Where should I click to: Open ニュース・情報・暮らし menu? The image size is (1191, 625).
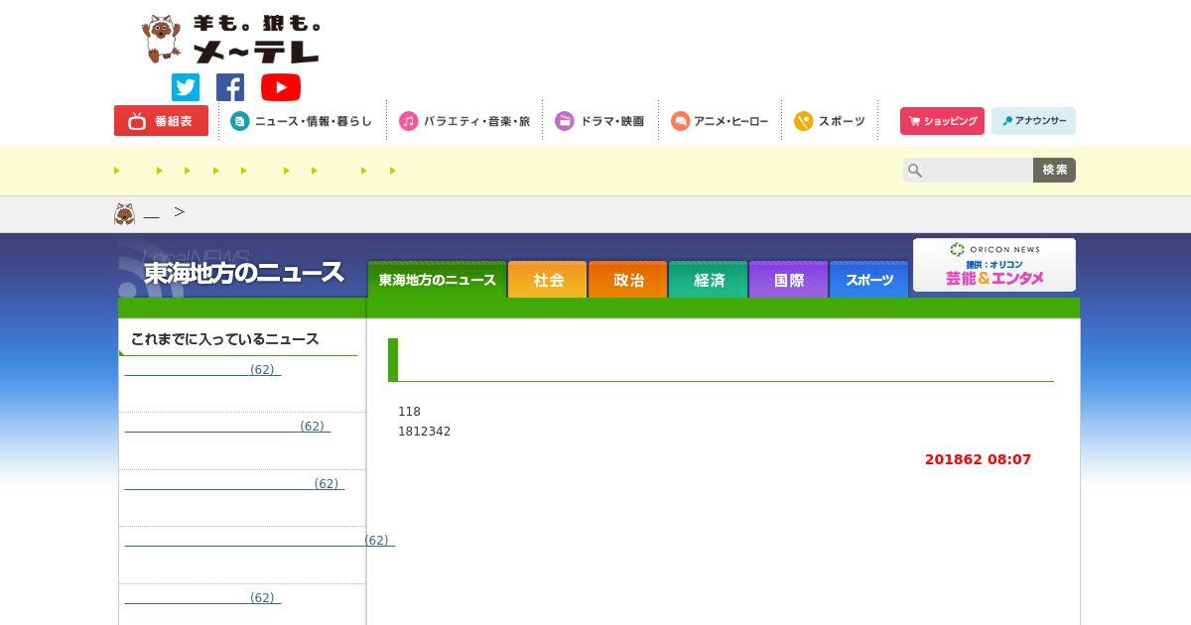point(301,121)
